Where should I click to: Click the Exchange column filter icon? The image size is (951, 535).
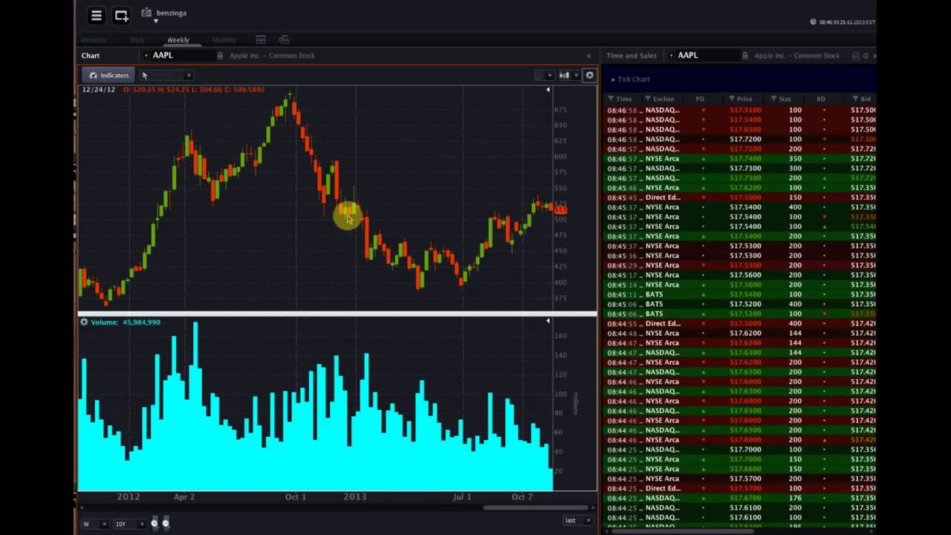pos(648,99)
